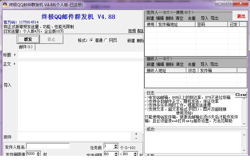Screen dimensions: 250x162
Task: Click the 退出 exit button
Action: 241,16
